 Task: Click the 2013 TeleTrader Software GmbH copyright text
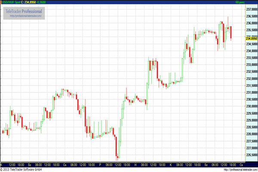pyautogui.click(x=21, y=169)
